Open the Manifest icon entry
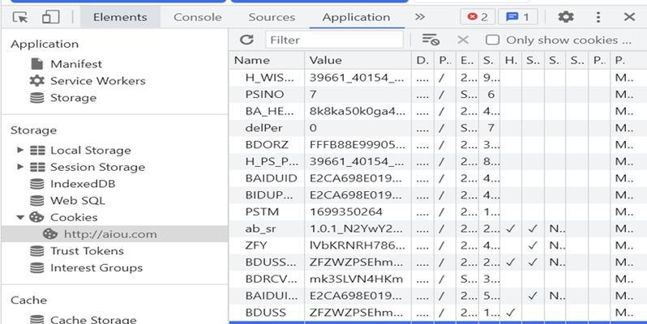The width and height of the screenshot is (647, 324). click(36, 64)
